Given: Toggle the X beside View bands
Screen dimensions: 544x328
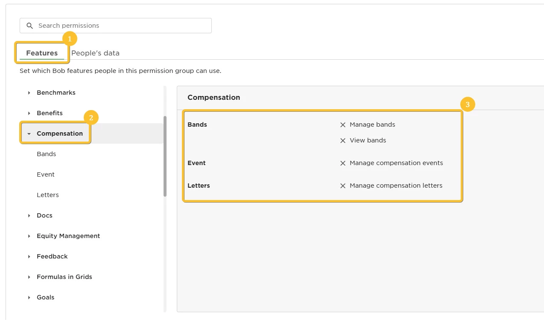Looking at the screenshot, I should coord(343,140).
